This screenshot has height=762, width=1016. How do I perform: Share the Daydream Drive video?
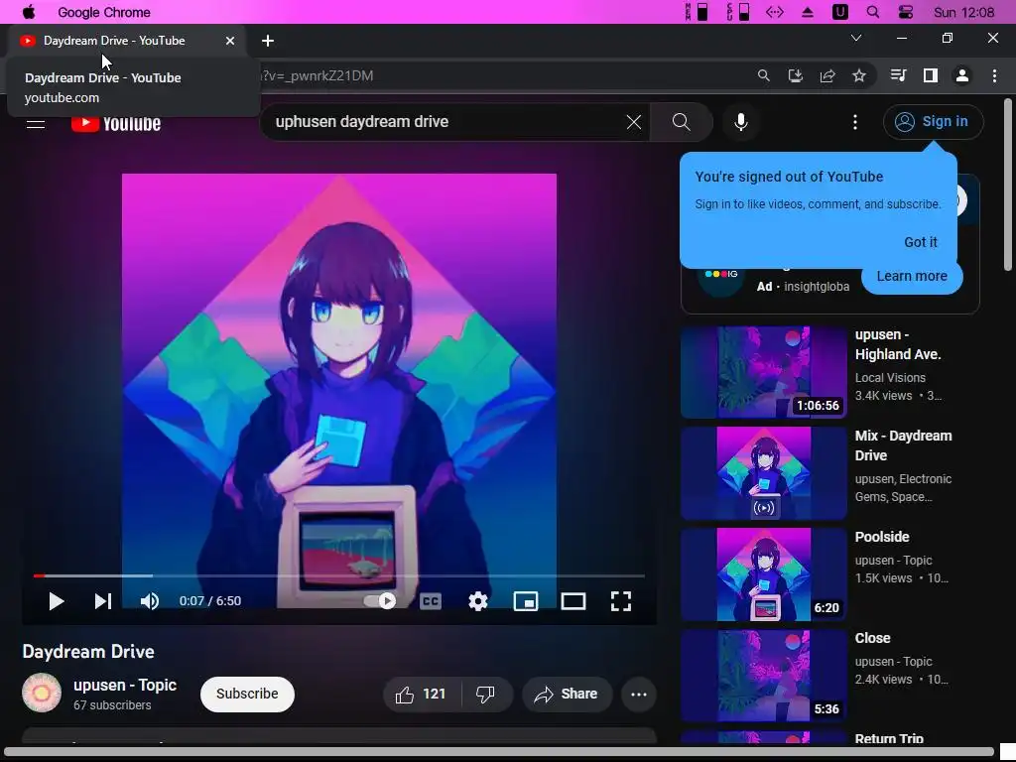[x=567, y=694]
